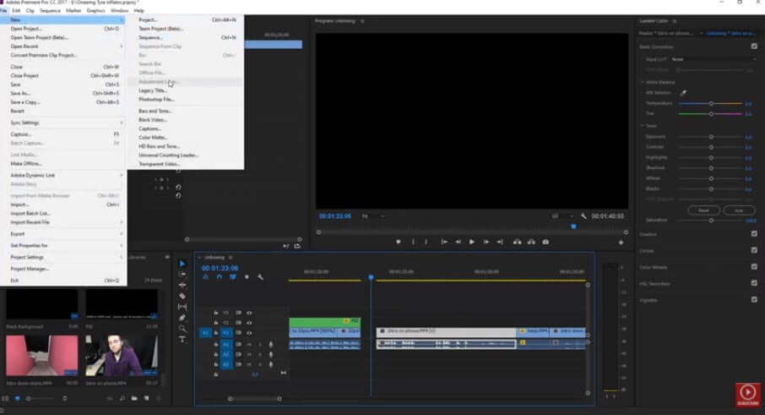This screenshot has height=415, width=765.
Task: Pick the Pen tool in the toolbar
Action: [x=182, y=318]
